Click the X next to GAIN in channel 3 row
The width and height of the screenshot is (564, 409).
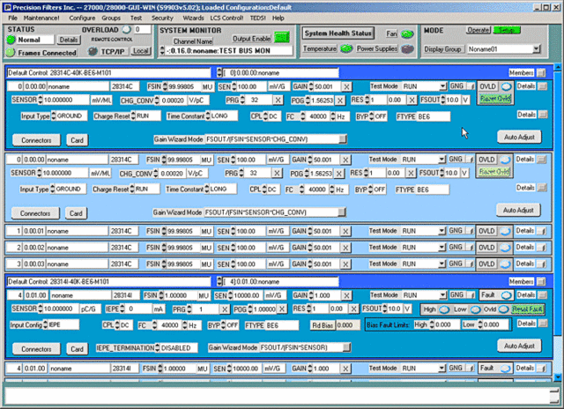click(345, 264)
